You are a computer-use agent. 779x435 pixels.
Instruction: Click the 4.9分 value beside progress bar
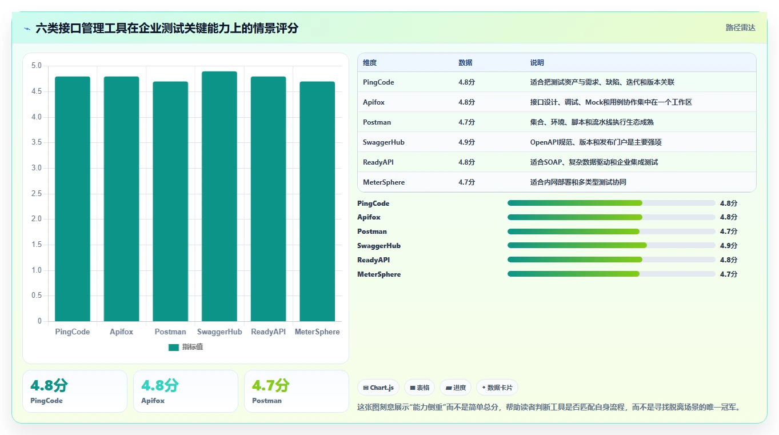(729, 246)
